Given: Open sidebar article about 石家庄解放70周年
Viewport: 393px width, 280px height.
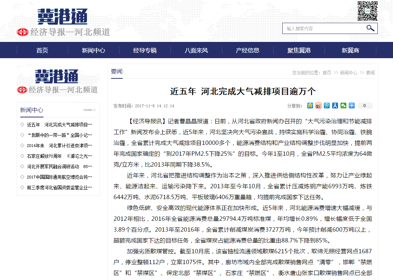Looking at the screenshot, I should tap(59, 156).
